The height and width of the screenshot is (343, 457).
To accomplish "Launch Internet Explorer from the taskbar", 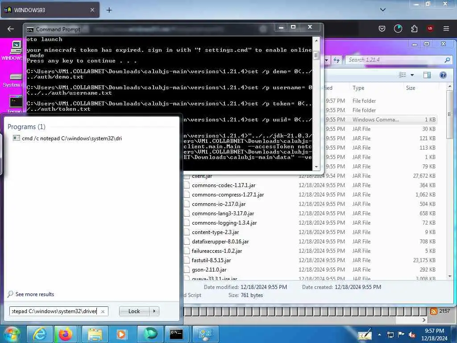I will point(40,334).
